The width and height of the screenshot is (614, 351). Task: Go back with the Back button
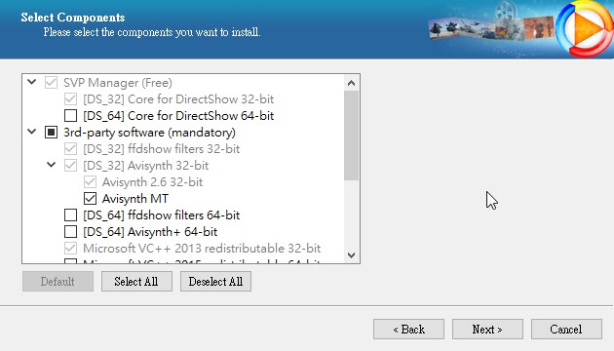408,330
